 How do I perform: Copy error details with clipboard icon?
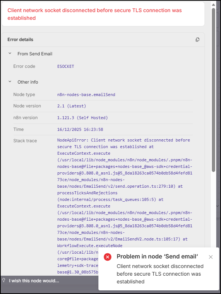(198, 40)
